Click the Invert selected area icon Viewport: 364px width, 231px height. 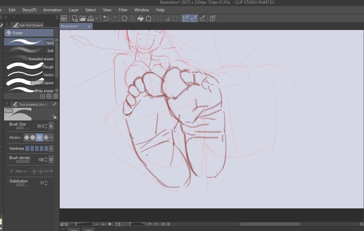pyautogui.click(x=167, y=18)
